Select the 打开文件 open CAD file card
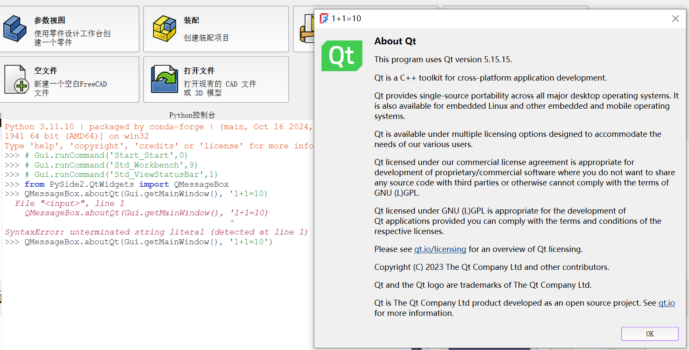Screen dimensions: 689x350 pos(216,79)
